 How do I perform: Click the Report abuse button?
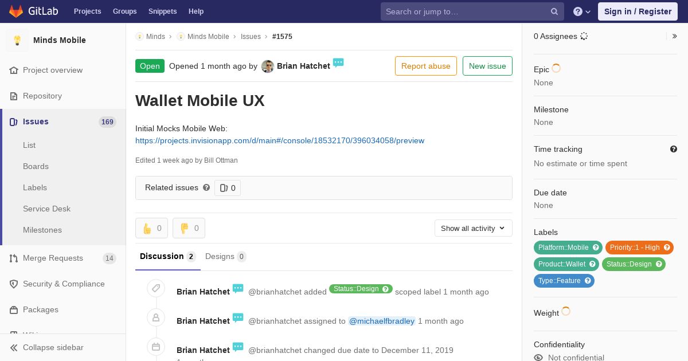click(426, 66)
